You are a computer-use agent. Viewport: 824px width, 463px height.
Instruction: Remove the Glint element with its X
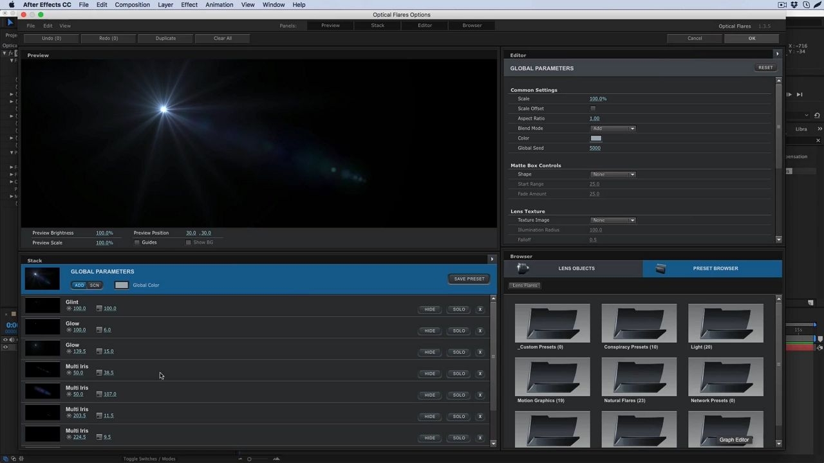pos(480,309)
